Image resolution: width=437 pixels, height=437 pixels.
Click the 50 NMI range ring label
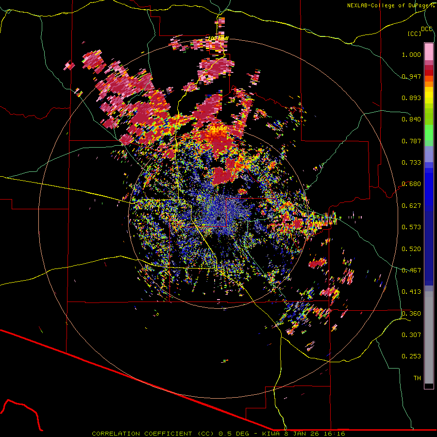point(218,129)
